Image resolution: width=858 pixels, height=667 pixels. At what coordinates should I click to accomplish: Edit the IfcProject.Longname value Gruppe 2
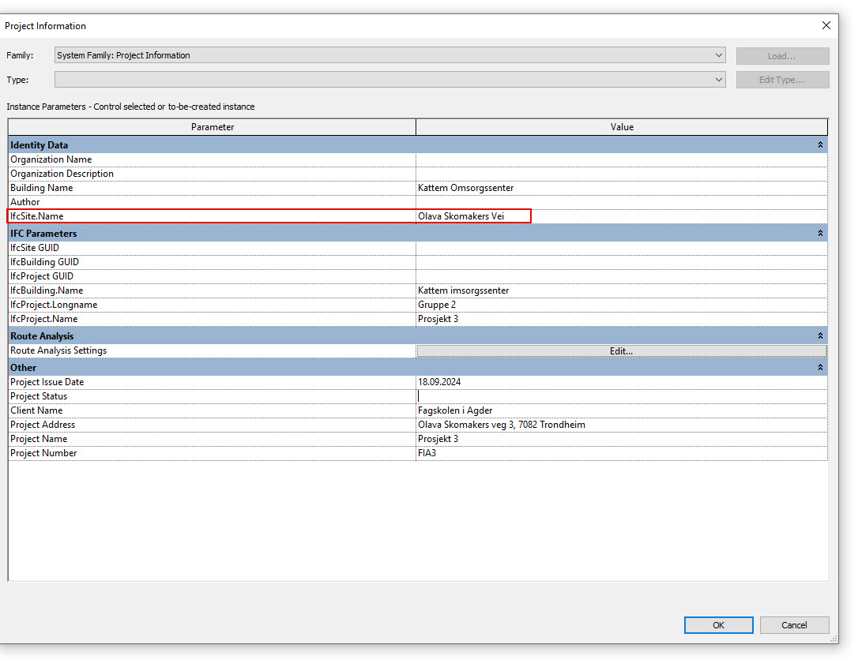(622, 305)
